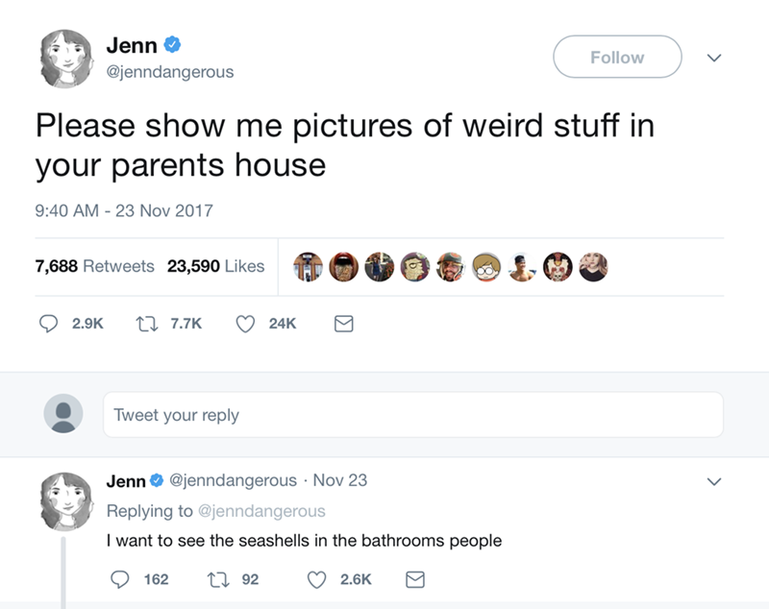Retweet the seashells reply showing 92
Image resolution: width=769 pixels, height=609 pixels.
pos(217,580)
